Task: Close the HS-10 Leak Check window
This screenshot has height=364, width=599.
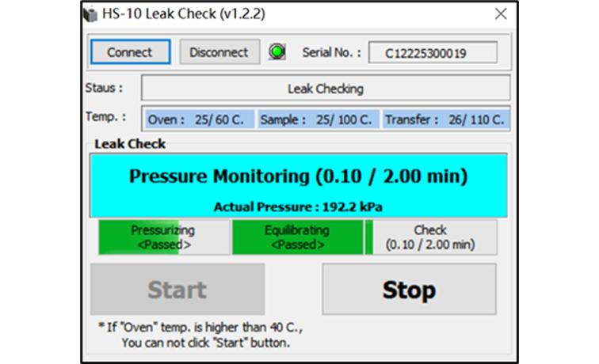Action: point(501,14)
